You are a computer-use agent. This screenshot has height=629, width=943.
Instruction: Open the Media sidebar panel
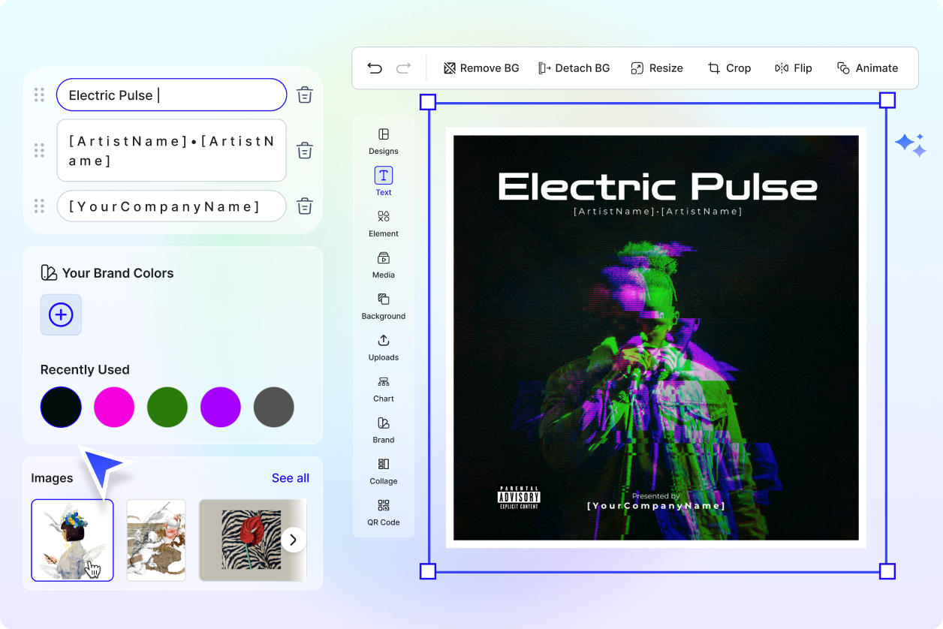pos(384,265)
